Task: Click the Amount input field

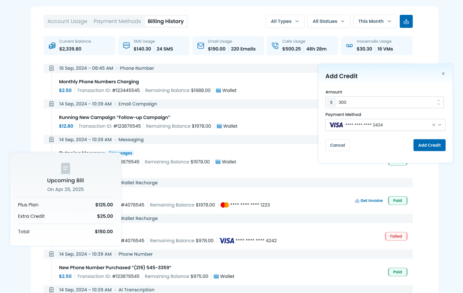Action: [384, 102]
